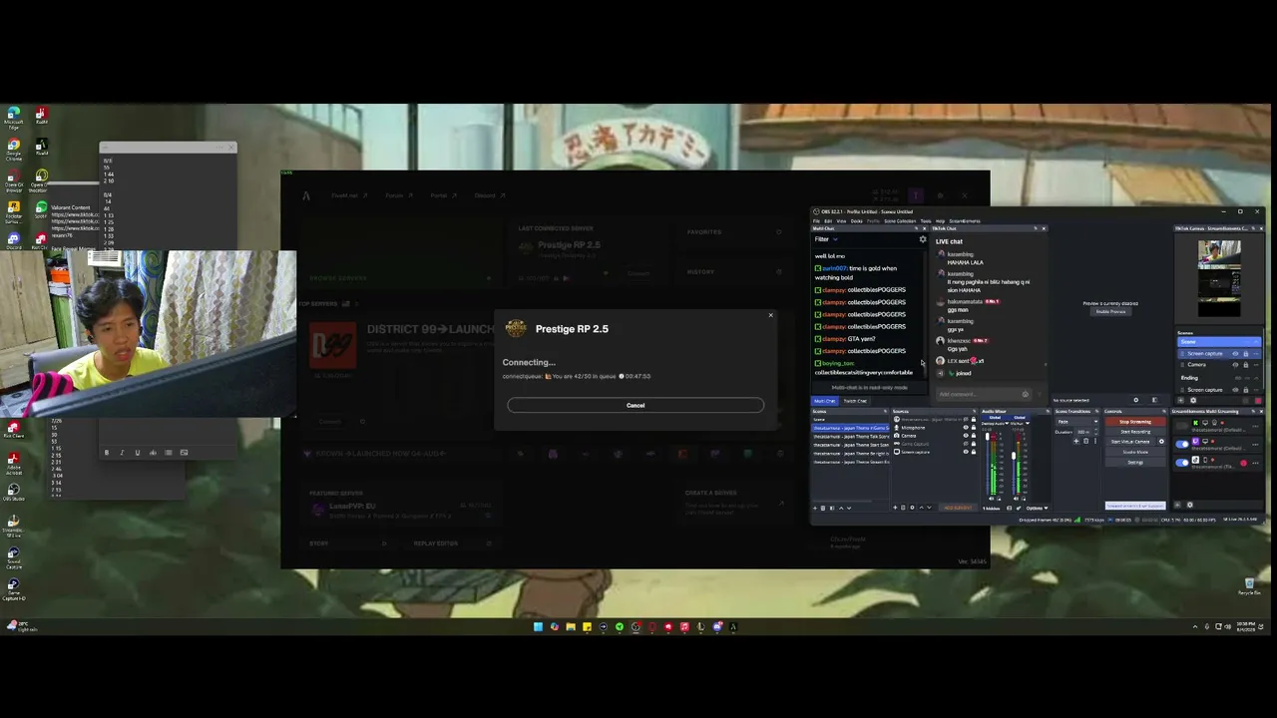Lock the Microphone source
The width and height of the screenshot is (1277, 718).
pos(974,428)
